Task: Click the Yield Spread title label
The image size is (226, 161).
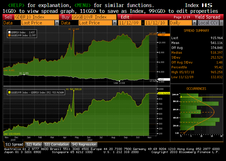Action: click(207, 17)
